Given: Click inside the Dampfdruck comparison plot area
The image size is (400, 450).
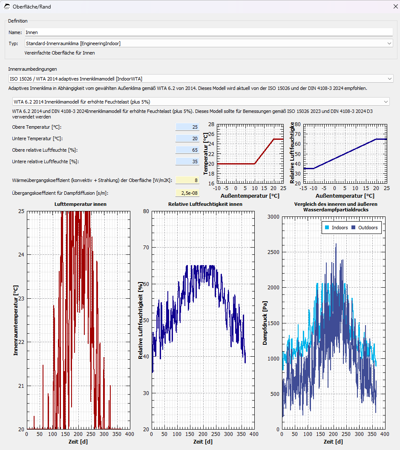Looking at the screenshot, I should (x=334, y=323).
